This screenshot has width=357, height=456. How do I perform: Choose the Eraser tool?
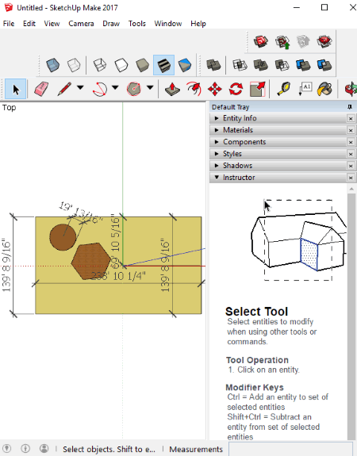(x=41, y=89)
